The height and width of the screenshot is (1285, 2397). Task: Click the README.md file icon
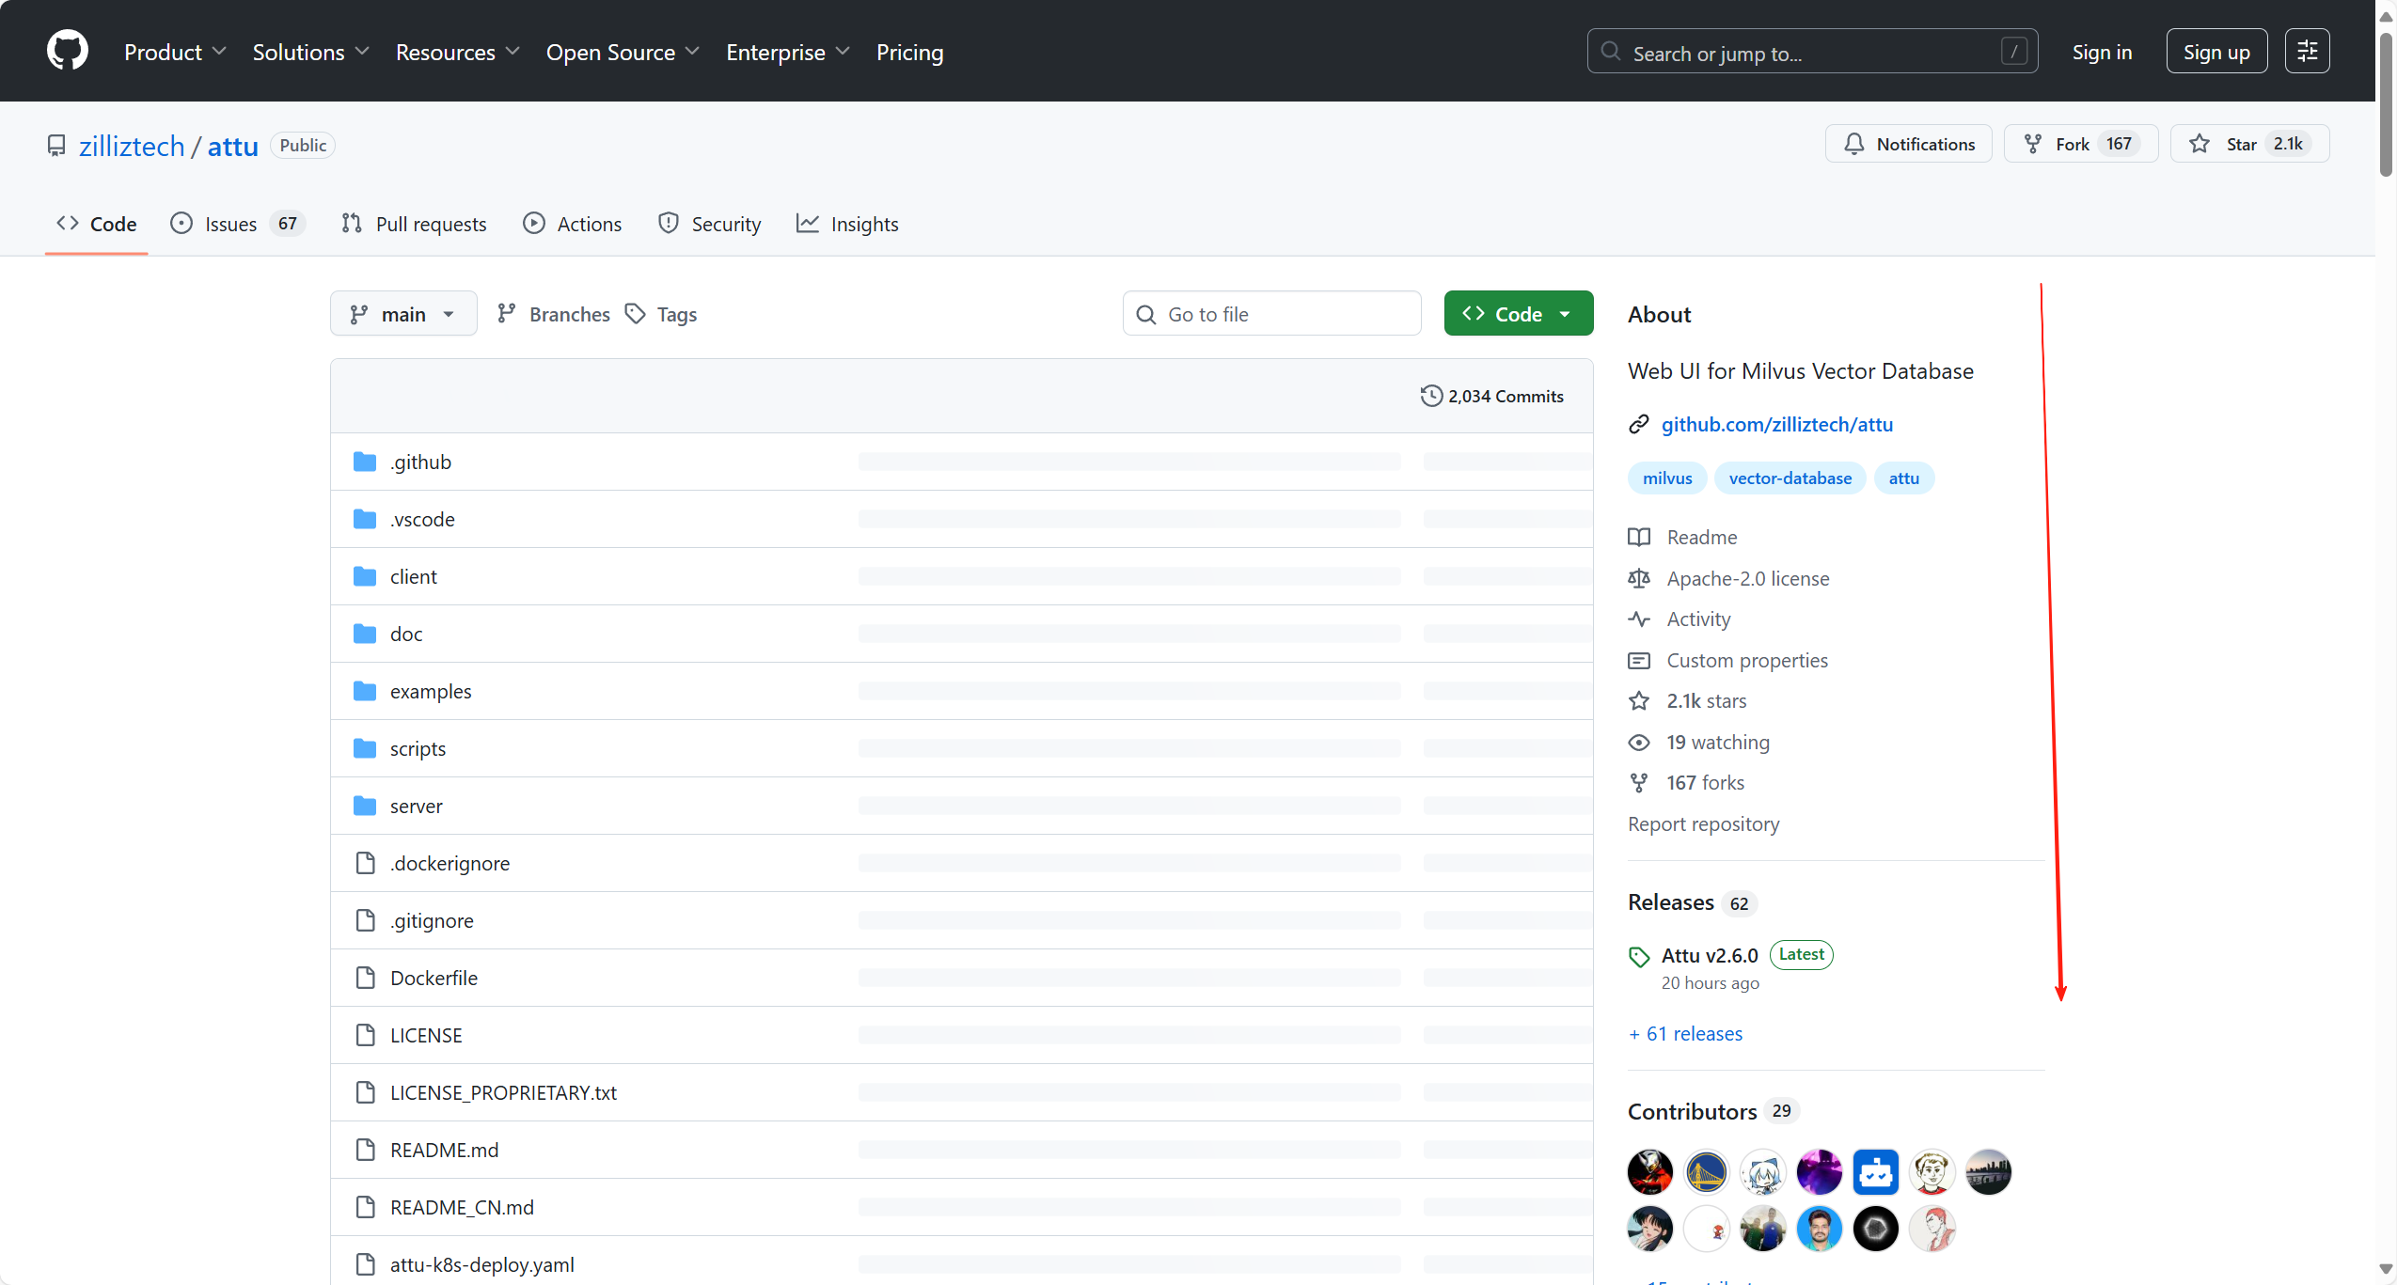[366, 1150]
